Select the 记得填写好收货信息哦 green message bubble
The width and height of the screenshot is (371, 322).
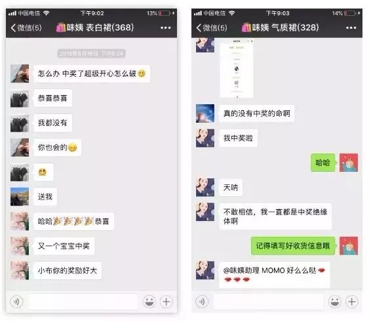[x=293, y=246]
